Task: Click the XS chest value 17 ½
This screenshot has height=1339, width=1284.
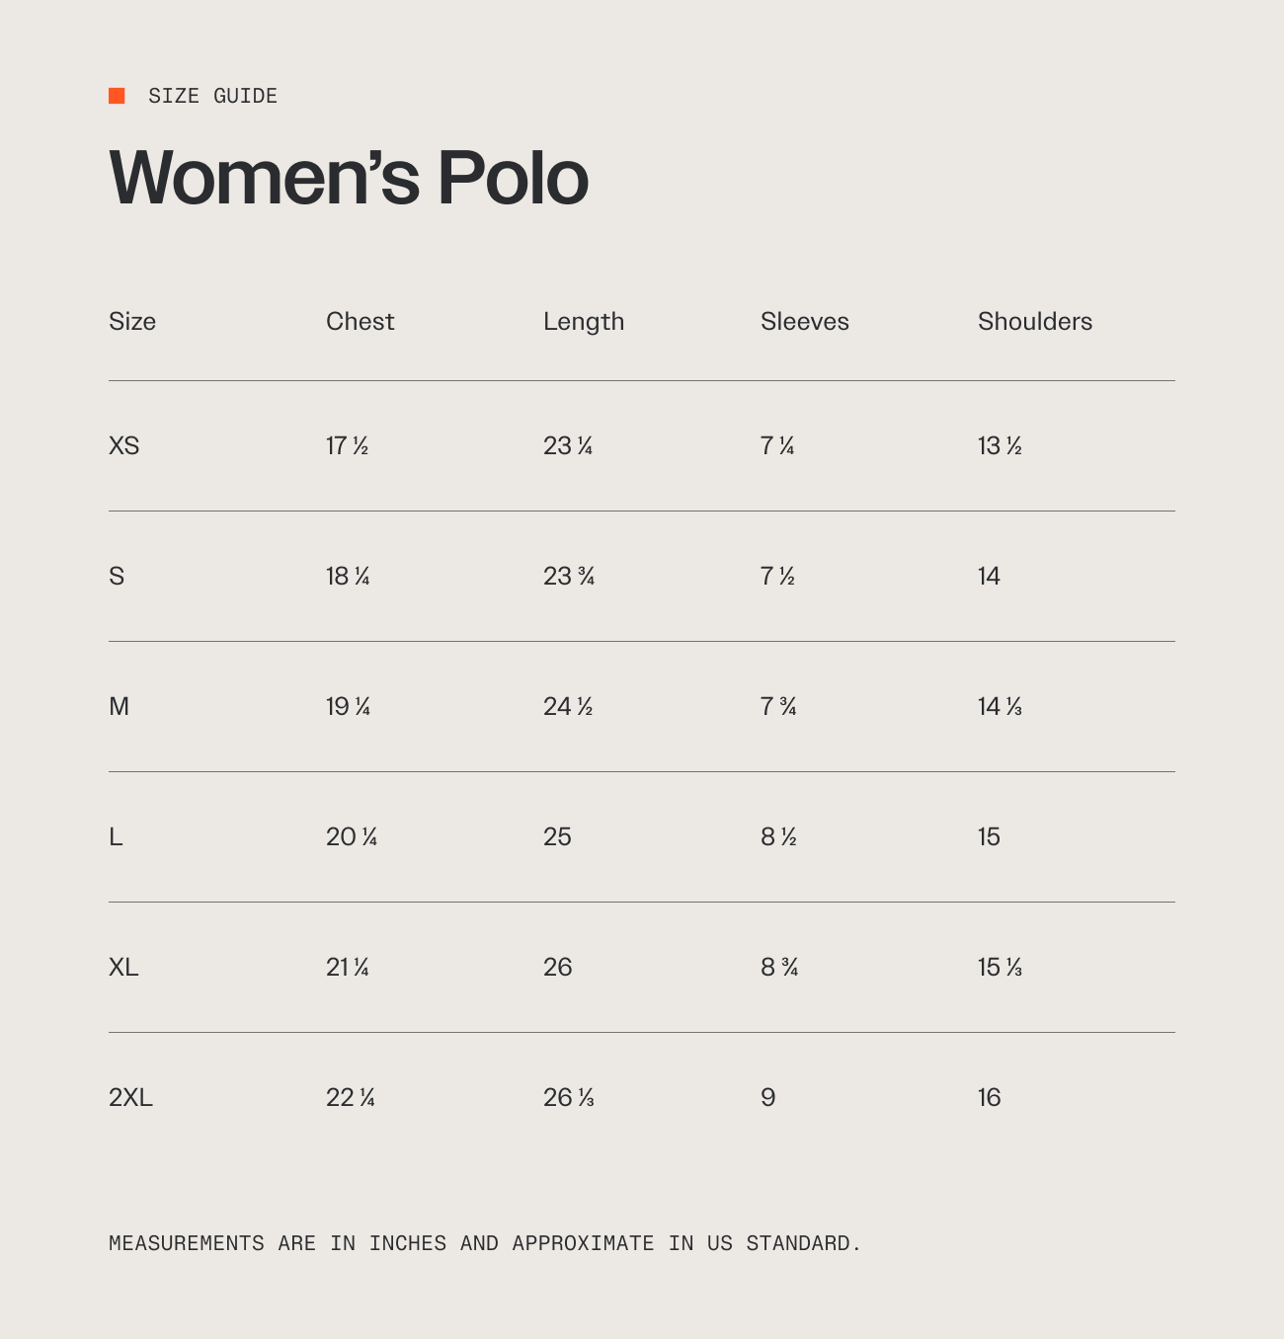Action: point(347,446)
